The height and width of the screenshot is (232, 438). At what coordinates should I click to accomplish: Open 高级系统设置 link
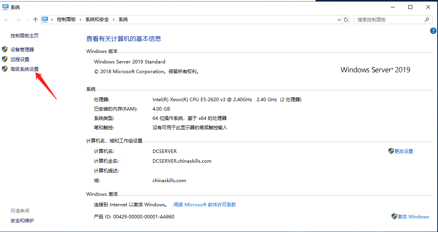[25, 69]
